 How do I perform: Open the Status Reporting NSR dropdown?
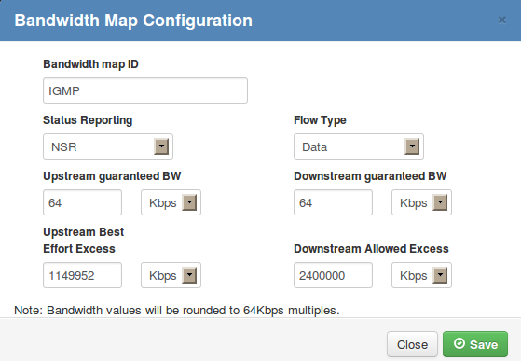[108, 146]
